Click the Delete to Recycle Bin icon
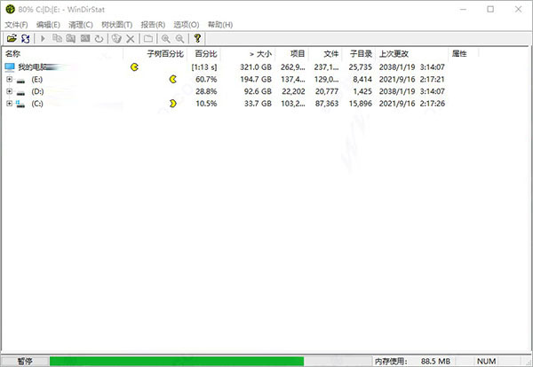This screenshot has width=533, height=367. pyautogui.click(x=116, y=38)
